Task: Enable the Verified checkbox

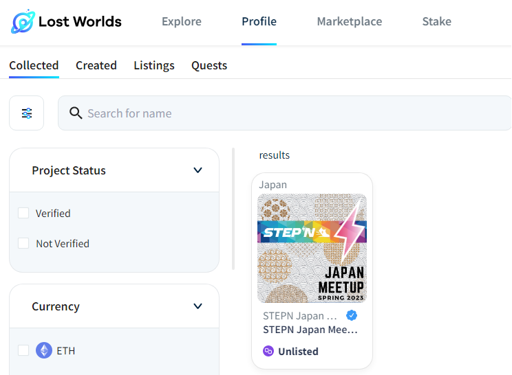Action: pyautogui.click(x=23, y=213)
